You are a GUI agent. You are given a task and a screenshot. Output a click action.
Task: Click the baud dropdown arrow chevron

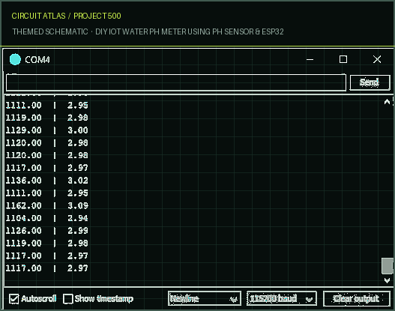[x=309, y=299]
